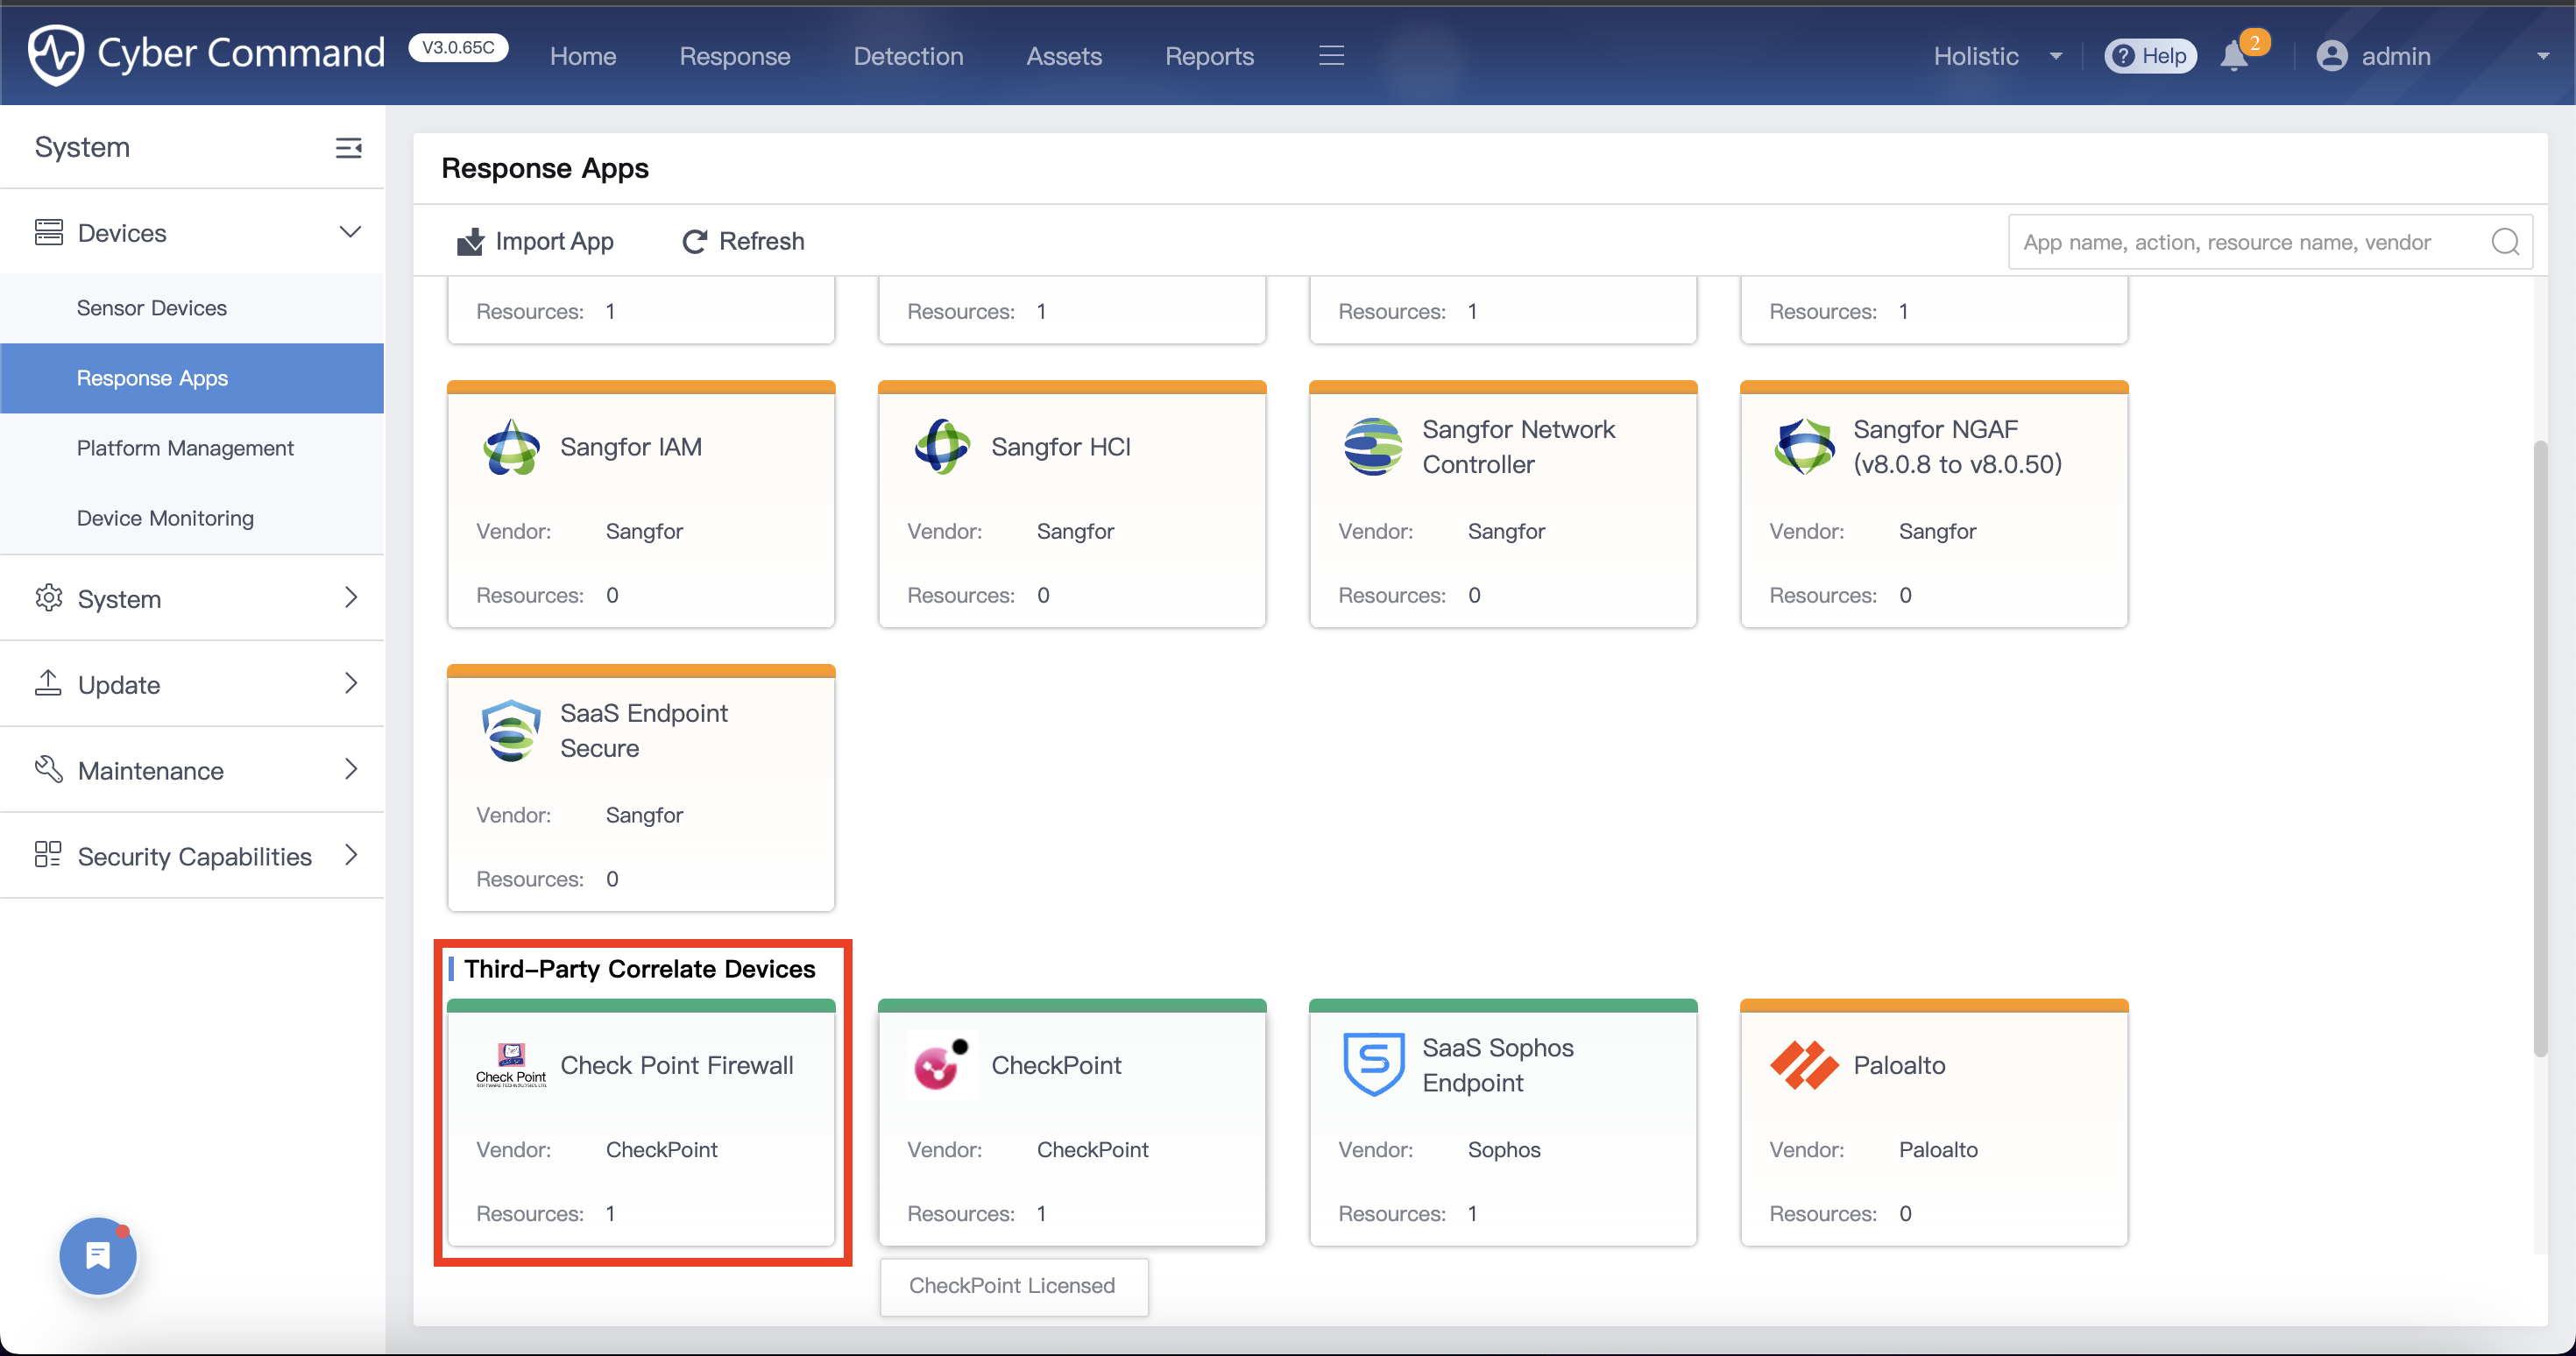Click the Sangfor NGAF app logo
This screenshot has height=1356, width=2576.
coord(1804,447)
